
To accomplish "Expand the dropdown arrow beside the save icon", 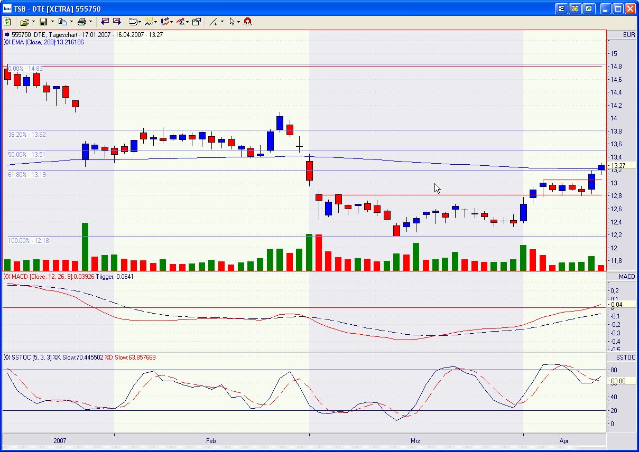I will tap(52, 22).
